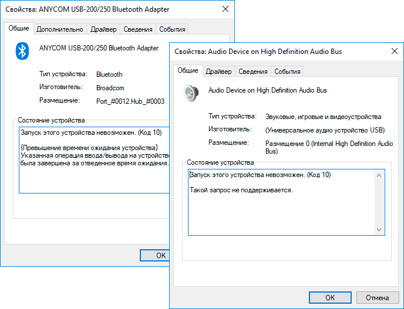
Task: Open События tab in Audio Device window
Action: [x=287, y=72]
